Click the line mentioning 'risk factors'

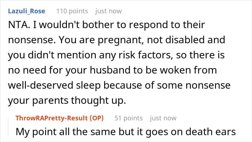(x=116, y=55)
